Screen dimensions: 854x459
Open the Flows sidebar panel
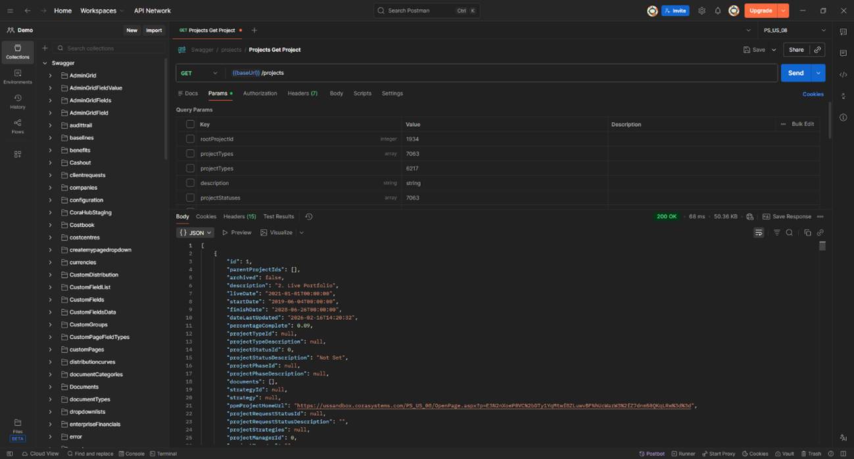[18, 127]
